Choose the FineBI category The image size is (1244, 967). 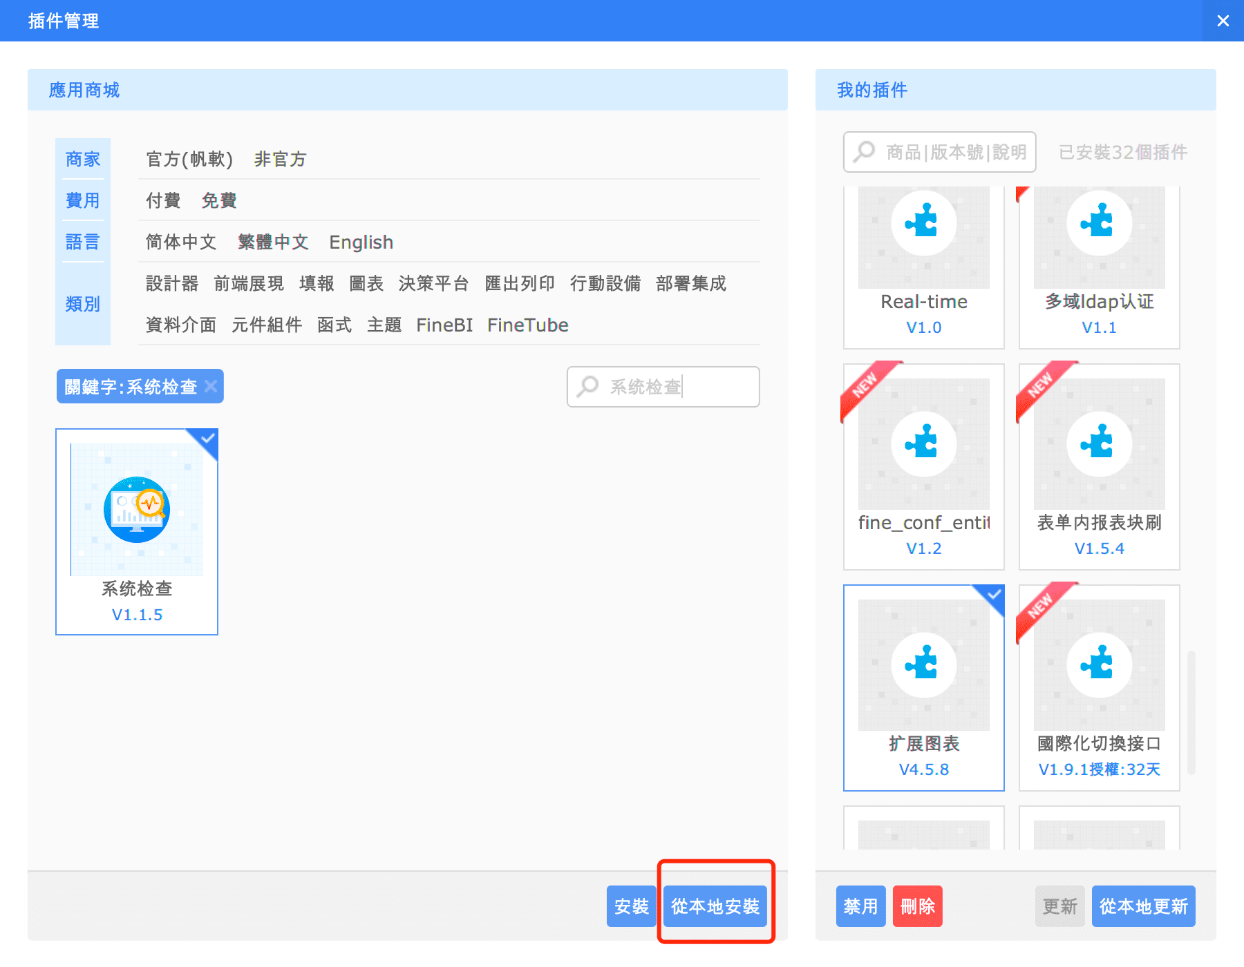(x=444, y=325)
